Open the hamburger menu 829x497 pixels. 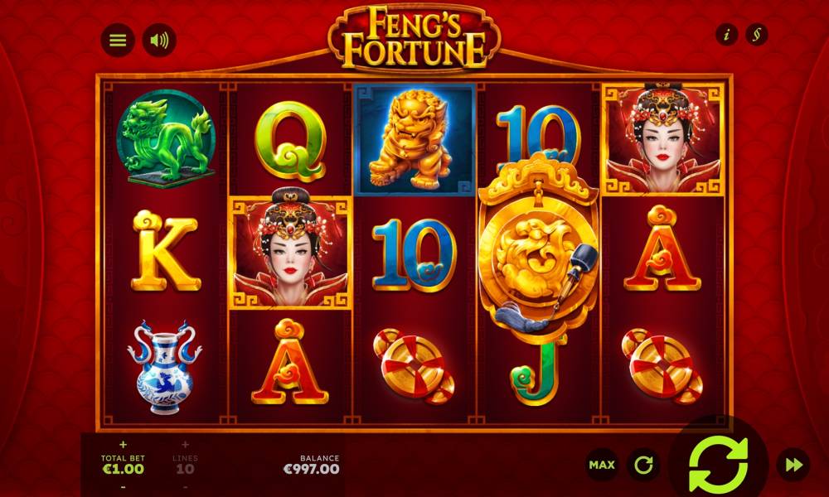(x=118, y=40)
